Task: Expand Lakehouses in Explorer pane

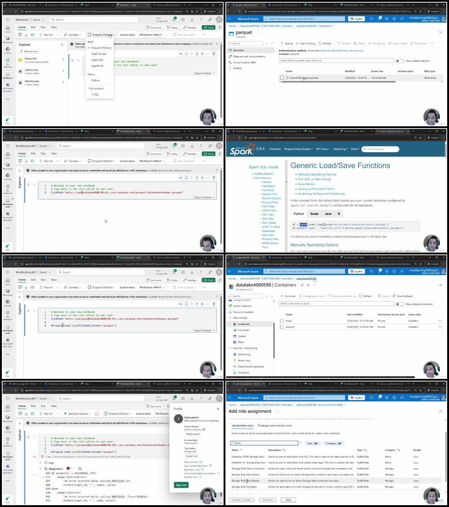Action: pyautogui.click(x=63, y=71)
